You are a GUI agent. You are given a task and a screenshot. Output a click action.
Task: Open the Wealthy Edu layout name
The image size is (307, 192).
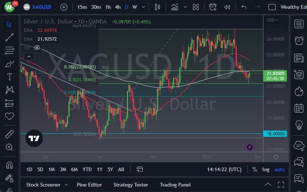coord(293,7)
